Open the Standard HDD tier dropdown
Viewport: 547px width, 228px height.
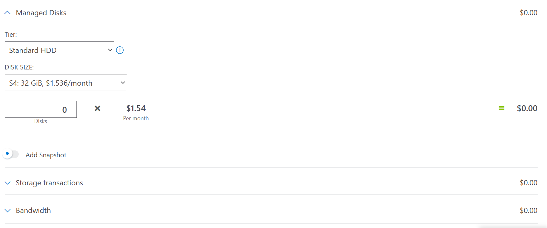(59, 50)
